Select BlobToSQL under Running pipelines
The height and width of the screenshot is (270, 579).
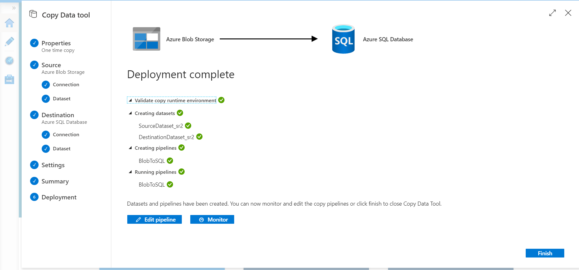[x=152, y=185]
